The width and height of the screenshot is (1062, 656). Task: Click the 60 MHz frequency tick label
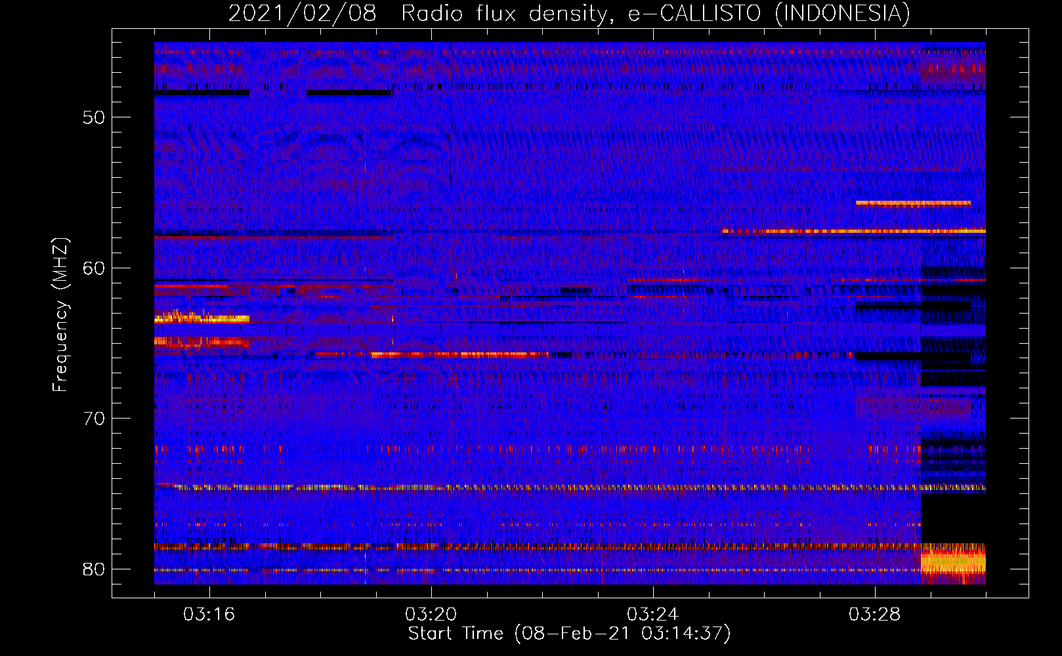94,268
